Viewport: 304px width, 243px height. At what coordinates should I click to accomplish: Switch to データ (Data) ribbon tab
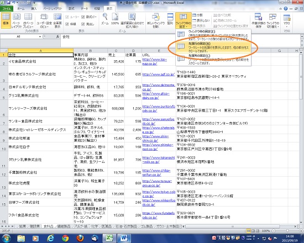[x=85, y=8]
